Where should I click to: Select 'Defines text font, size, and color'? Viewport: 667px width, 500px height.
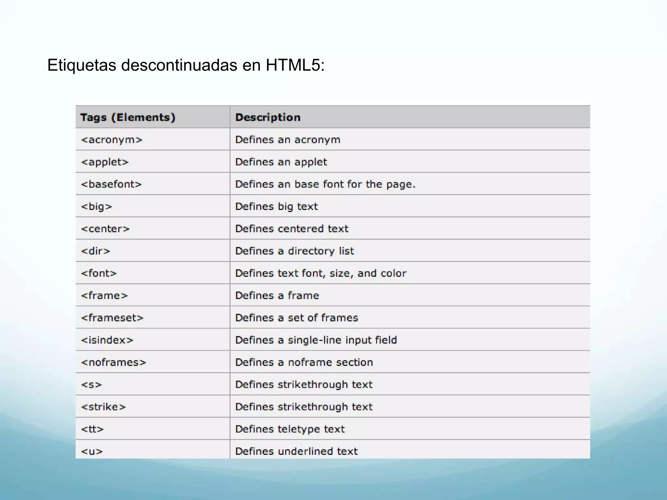321,273
